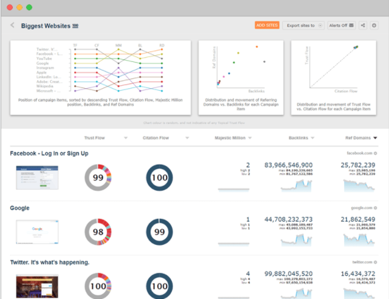Click the Instagram label in the position chart
Viewport: 389px width, 299px height.
[x=45, y=67]
